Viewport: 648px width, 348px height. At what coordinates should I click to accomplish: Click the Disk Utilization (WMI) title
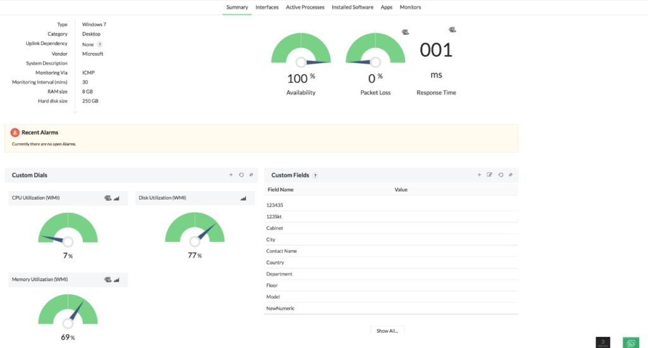(163, 198)
